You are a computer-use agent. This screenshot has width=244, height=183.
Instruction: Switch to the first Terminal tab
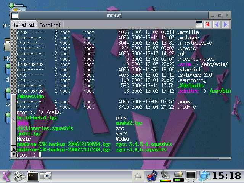coord(24,25)
